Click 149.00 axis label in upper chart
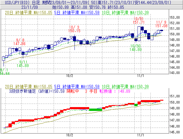The height and width of the screenshot is (139, 183). tap(174, 40)
